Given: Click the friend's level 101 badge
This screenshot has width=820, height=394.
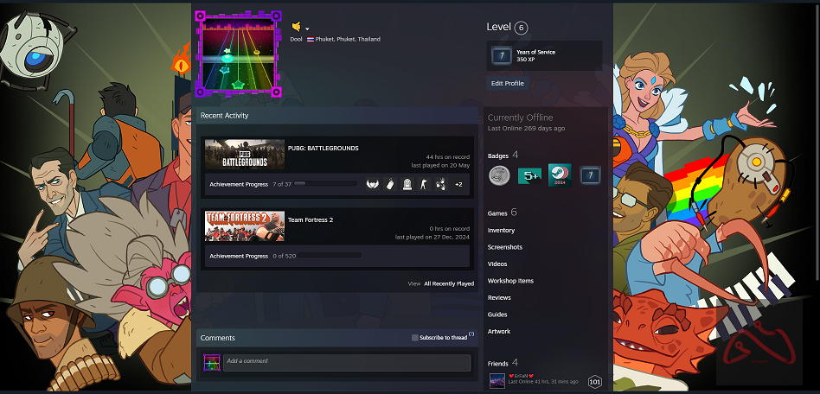Looking at the screenshot, I should (x=594, y=381).
